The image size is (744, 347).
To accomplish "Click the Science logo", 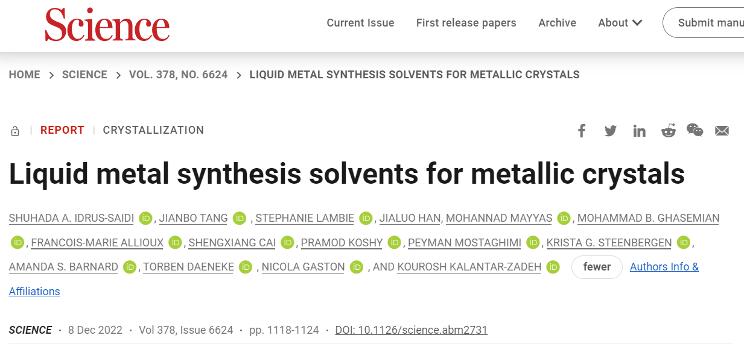I will [x=107, y=25].
